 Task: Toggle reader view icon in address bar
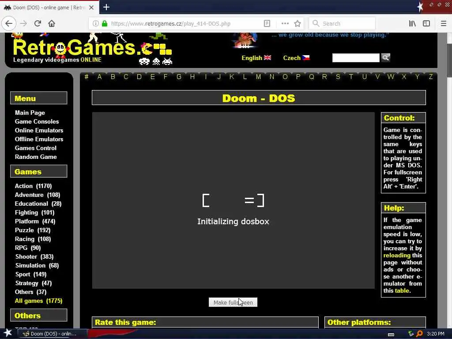(267, 24)
